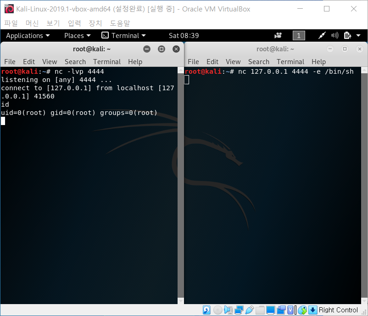Click the Kali volume speaker icon
This screenshot has width=368, height=316.
point(335,36)
